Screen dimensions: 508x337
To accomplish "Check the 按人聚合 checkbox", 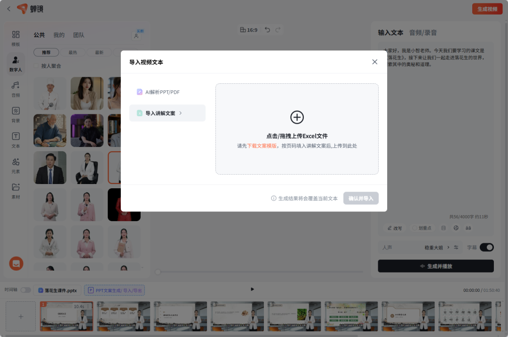I will point(36,66).
